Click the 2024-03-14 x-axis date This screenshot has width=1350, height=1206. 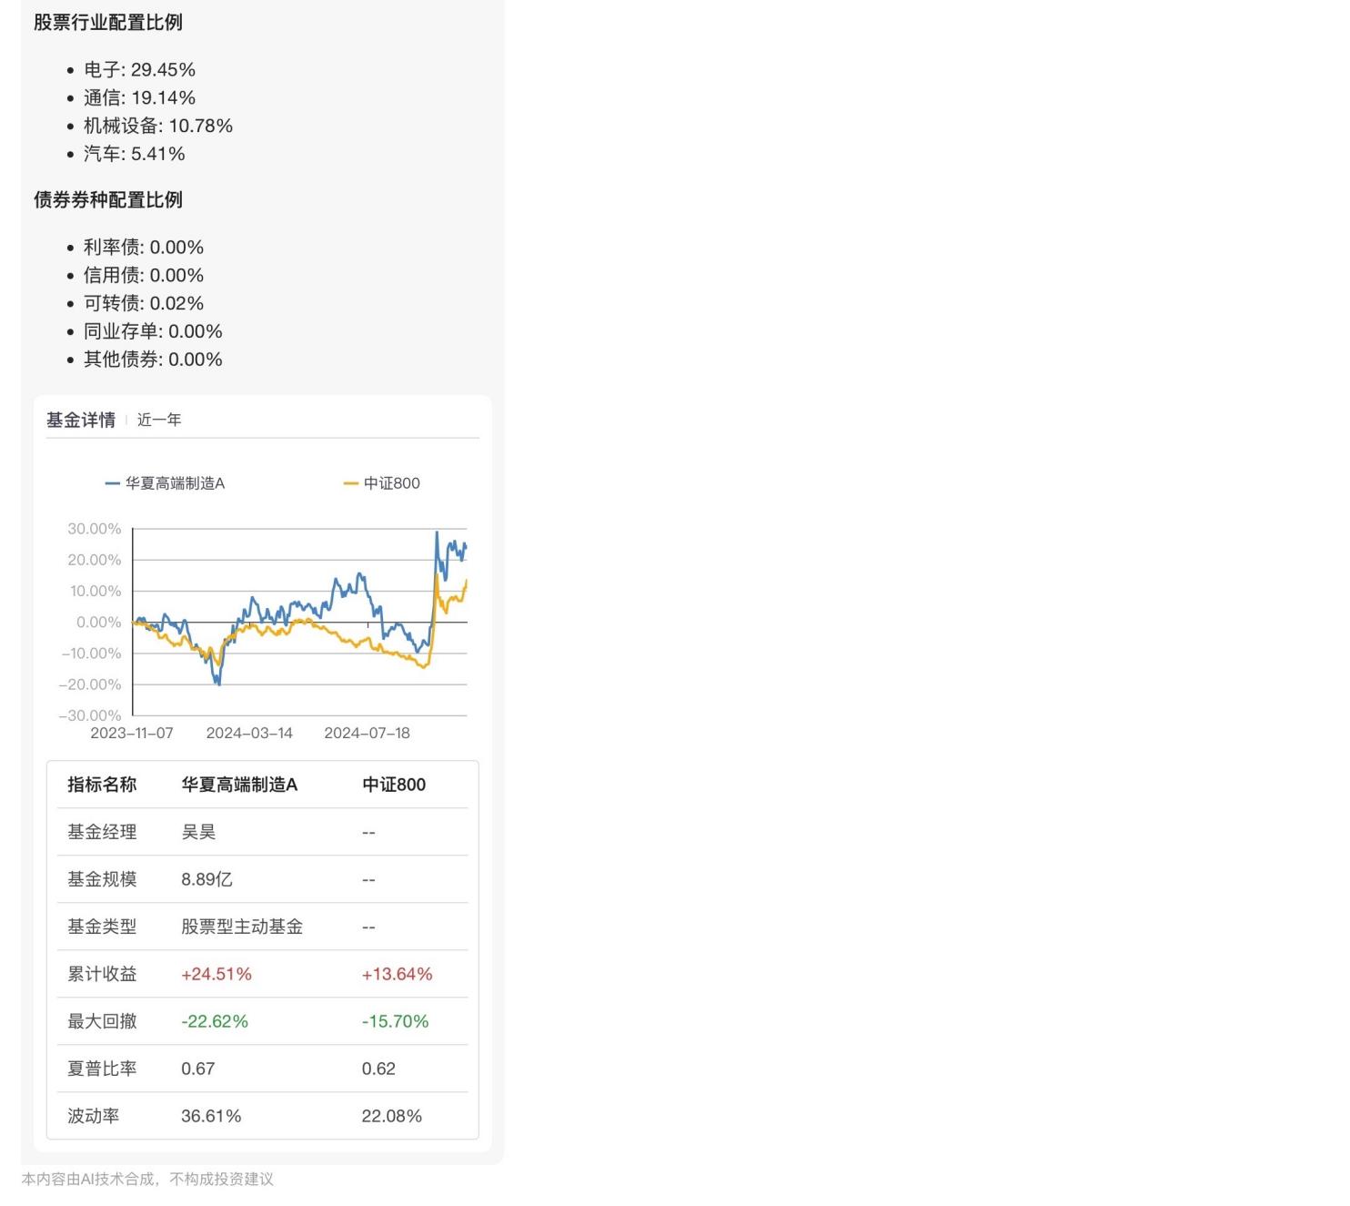(x=249, y=733)
